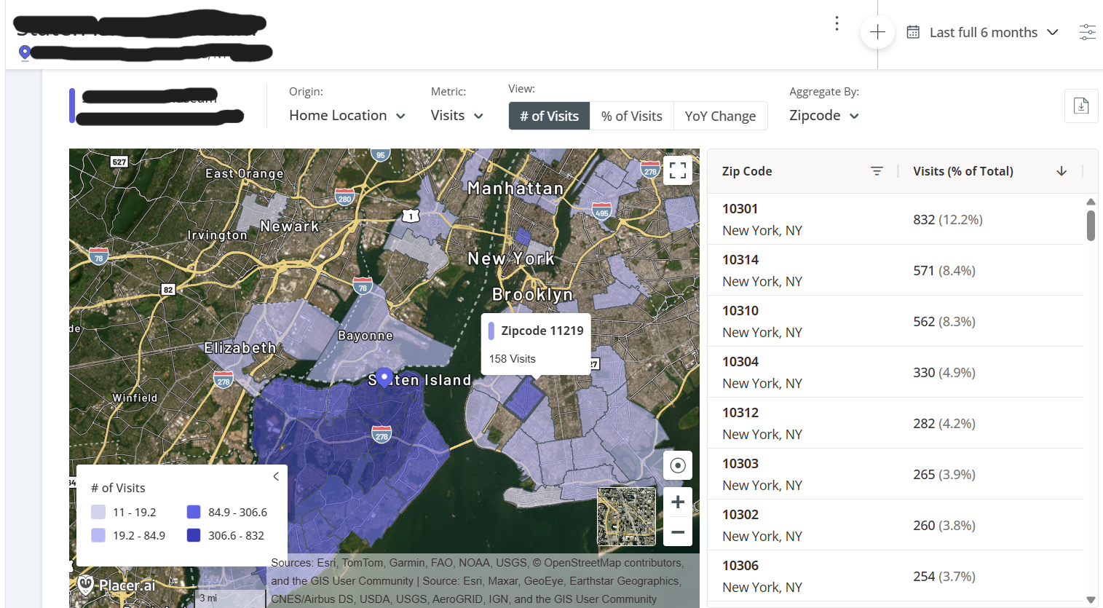Click the location pin icon under title
Screen dimensions: 1103x608
(25, 52)
